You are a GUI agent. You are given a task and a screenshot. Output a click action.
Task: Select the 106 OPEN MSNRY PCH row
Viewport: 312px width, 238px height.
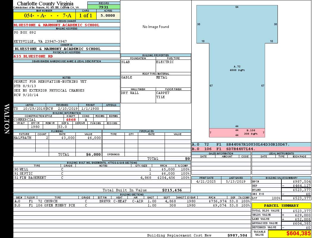click(132, 205)
